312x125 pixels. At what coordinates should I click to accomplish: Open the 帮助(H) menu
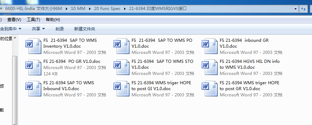tap(53, 20)
